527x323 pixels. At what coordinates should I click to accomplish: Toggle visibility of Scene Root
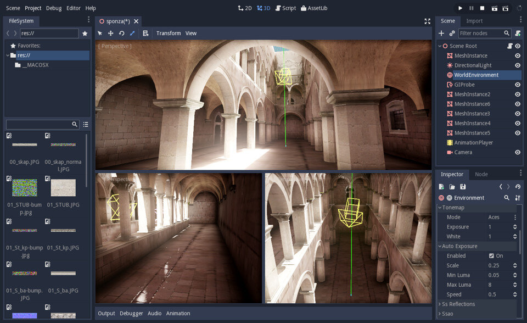coord(518,46)
